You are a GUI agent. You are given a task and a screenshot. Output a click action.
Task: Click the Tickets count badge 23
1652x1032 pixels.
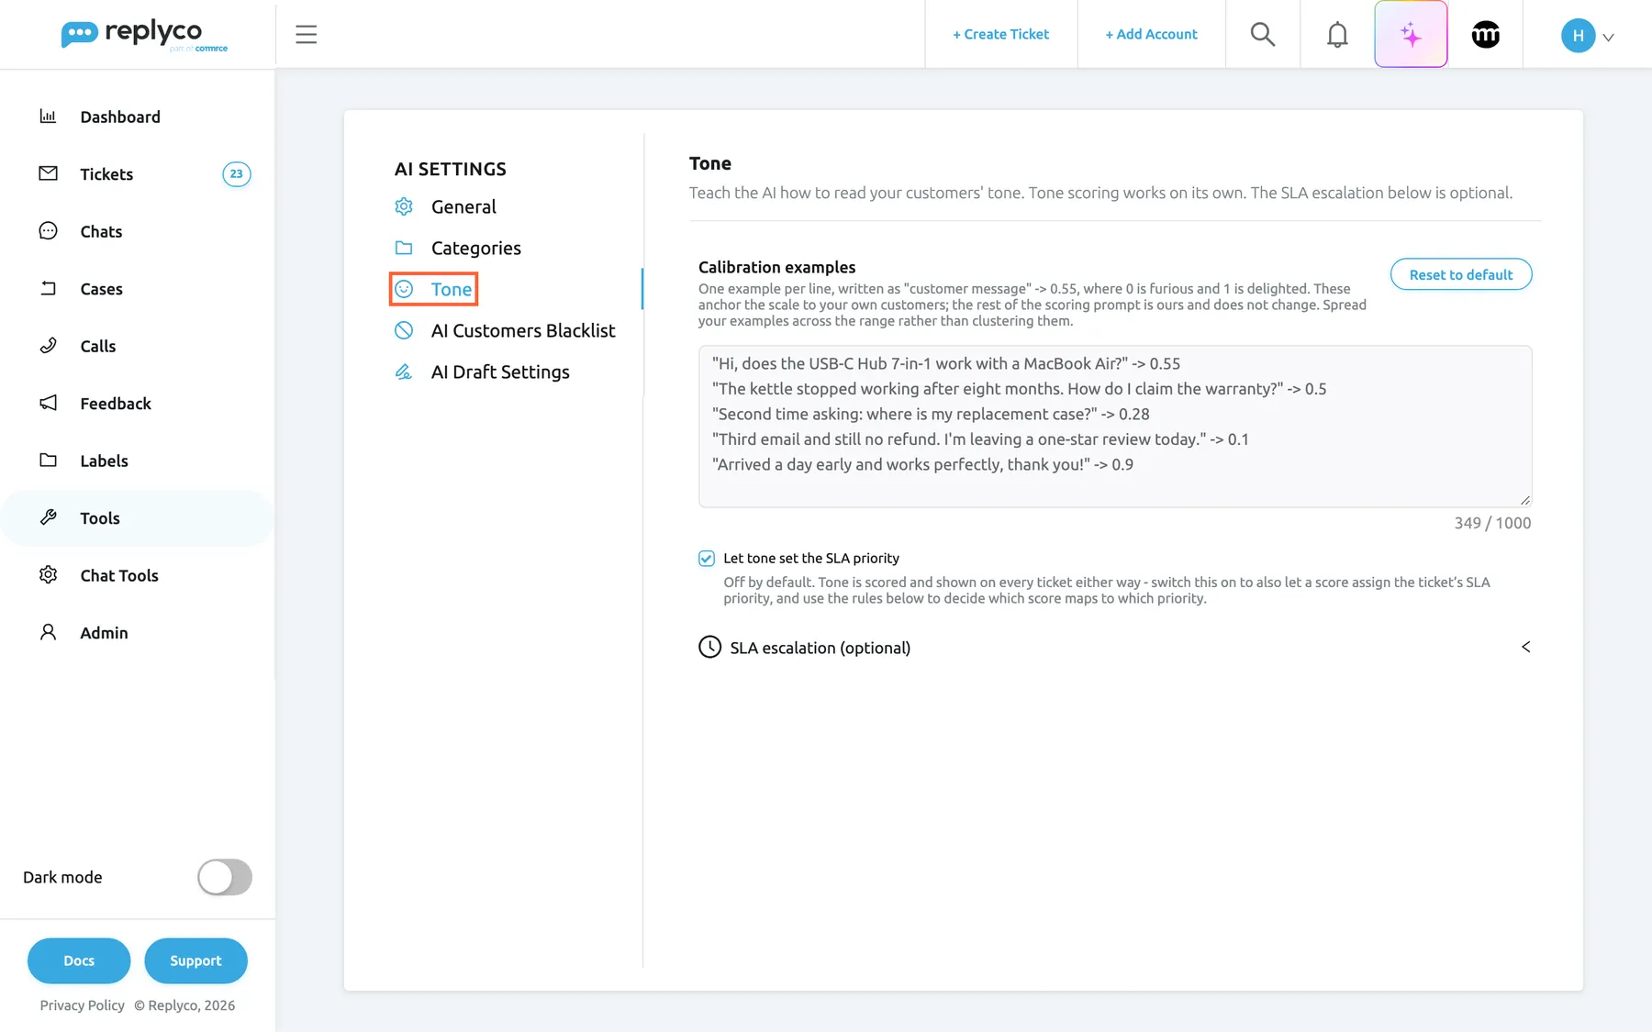coord(237,173)
